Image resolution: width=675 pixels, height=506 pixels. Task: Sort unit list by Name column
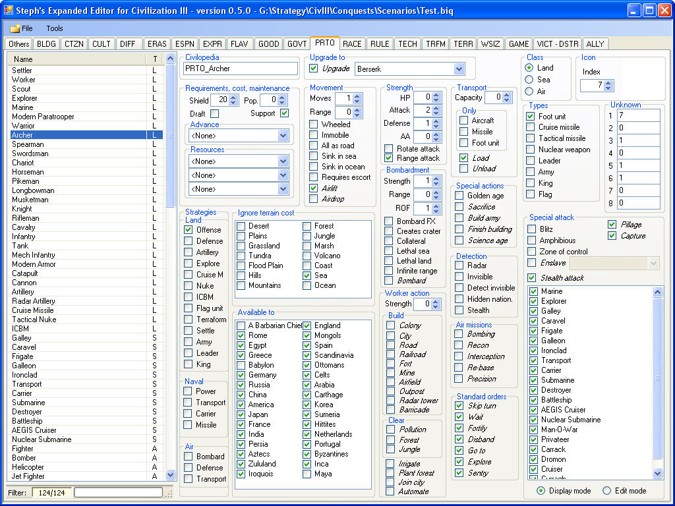(x=78, y=59)
